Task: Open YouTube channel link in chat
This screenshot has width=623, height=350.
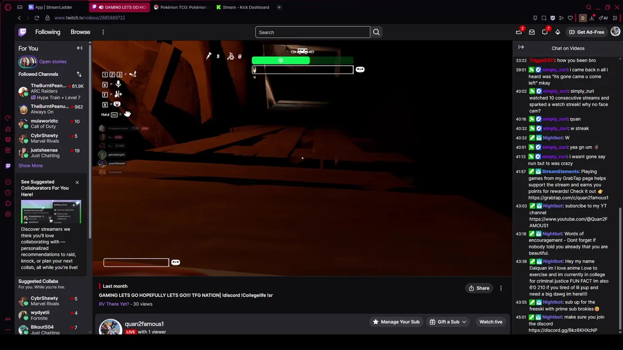Action: click(x=568, y=222)
